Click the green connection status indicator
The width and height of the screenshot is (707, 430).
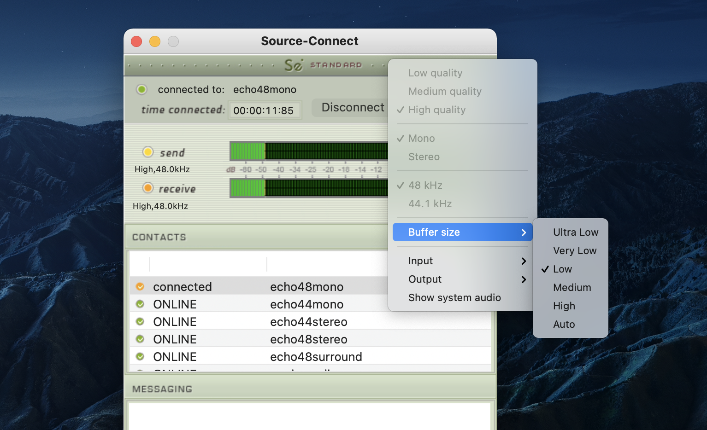coord(142,89)
